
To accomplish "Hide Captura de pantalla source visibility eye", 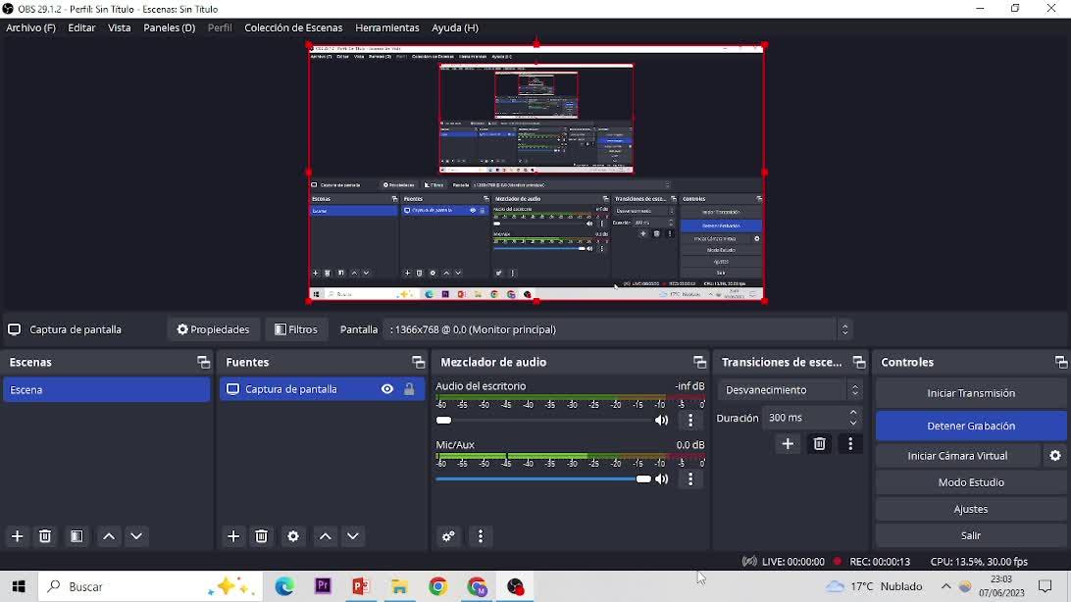I will point(387,389).
